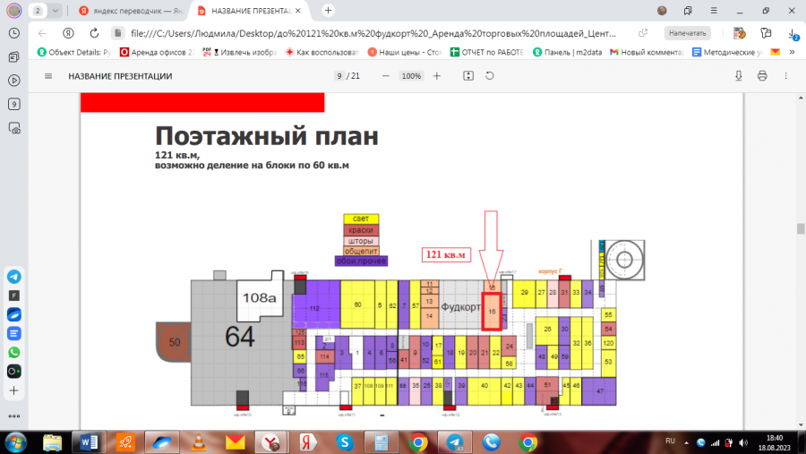Viewport: 806px width, 454px height.
Task: Click the Напечатать button
Action: pyautogui.click(x=687, y=33)
